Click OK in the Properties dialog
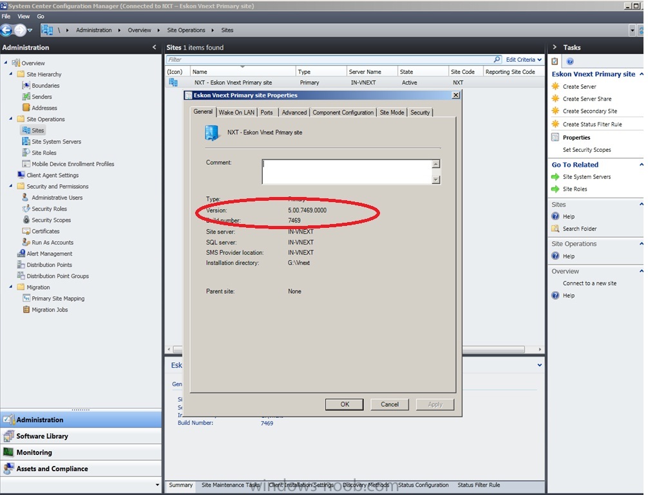The image size is (648, 495). [345, 404]
